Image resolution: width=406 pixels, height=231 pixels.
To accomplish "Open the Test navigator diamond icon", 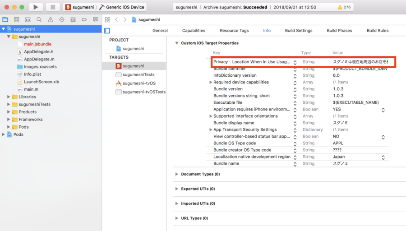I will 62,19.
